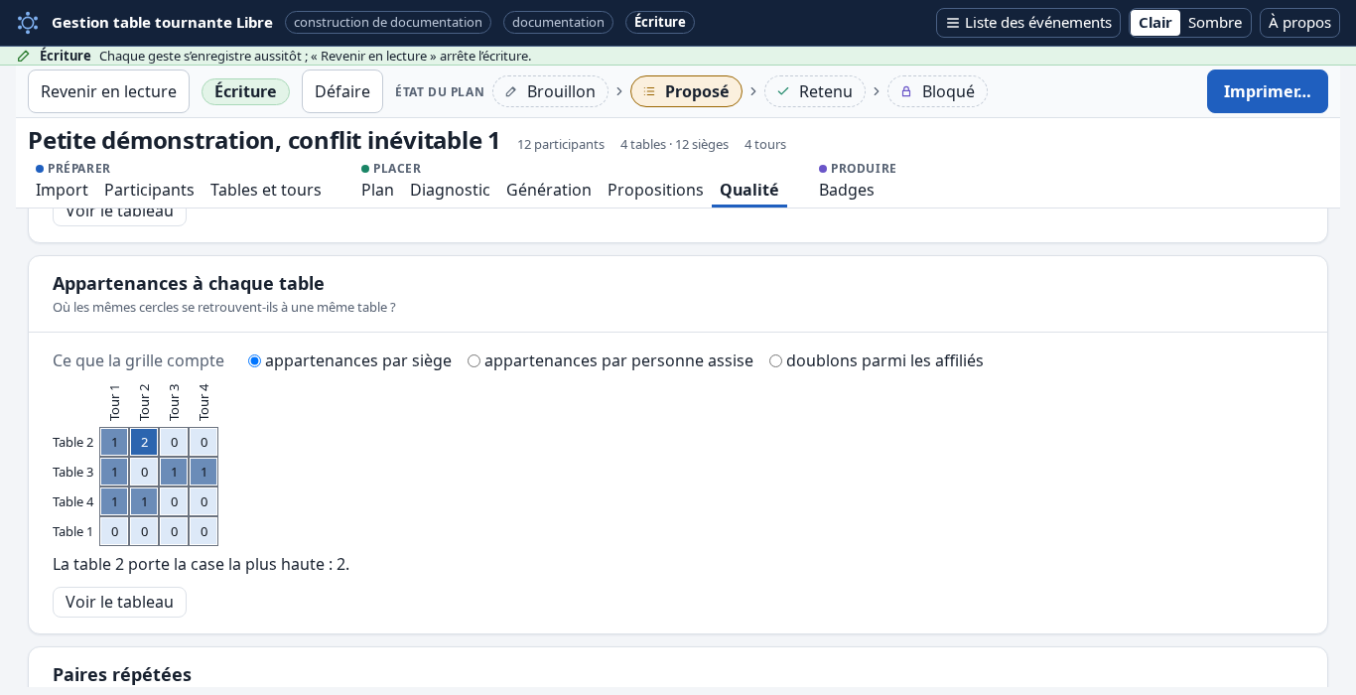Click the checkmark icon of the Retenu state

[783, 91]
